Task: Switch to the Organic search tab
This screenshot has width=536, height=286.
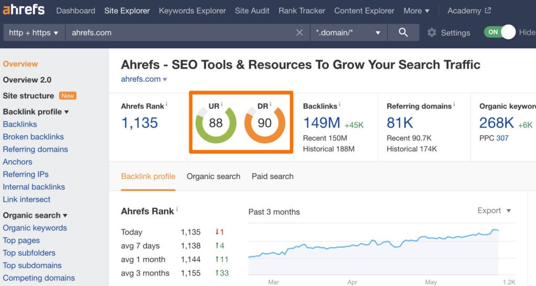Action: (x=214, y=177)
